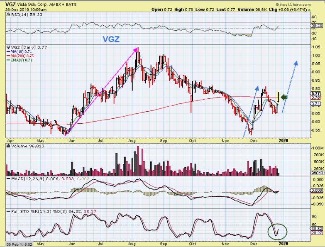Click the '2020' label on the price panel date axis
Viewport: 325px width, 247px height.
click(x=283, y=140)
